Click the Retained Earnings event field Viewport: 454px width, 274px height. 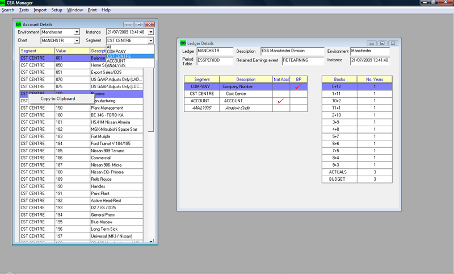(x=302, y=60)
